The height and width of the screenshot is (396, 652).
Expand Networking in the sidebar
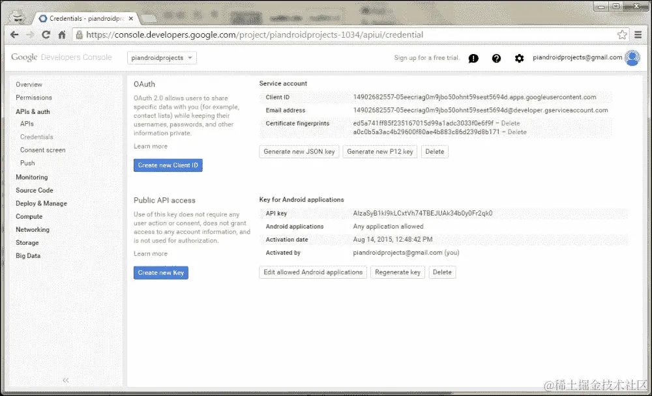(33, 230)
